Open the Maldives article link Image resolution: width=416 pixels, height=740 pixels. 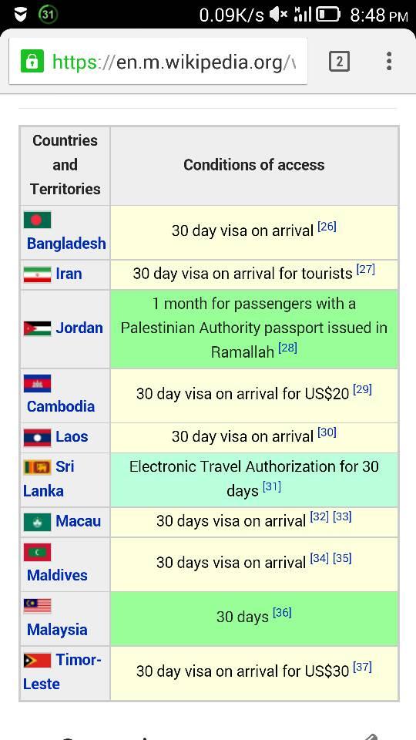coord(57,575)
